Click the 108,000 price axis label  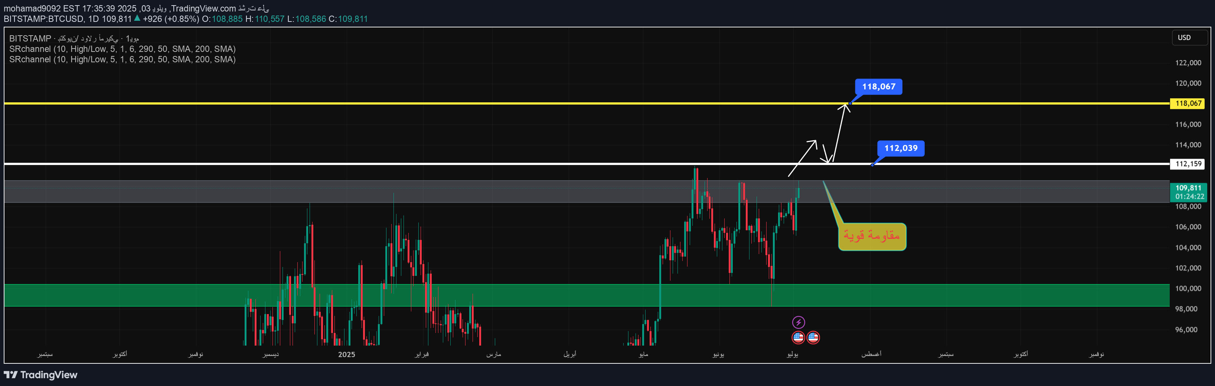(x=1188, y=207)
